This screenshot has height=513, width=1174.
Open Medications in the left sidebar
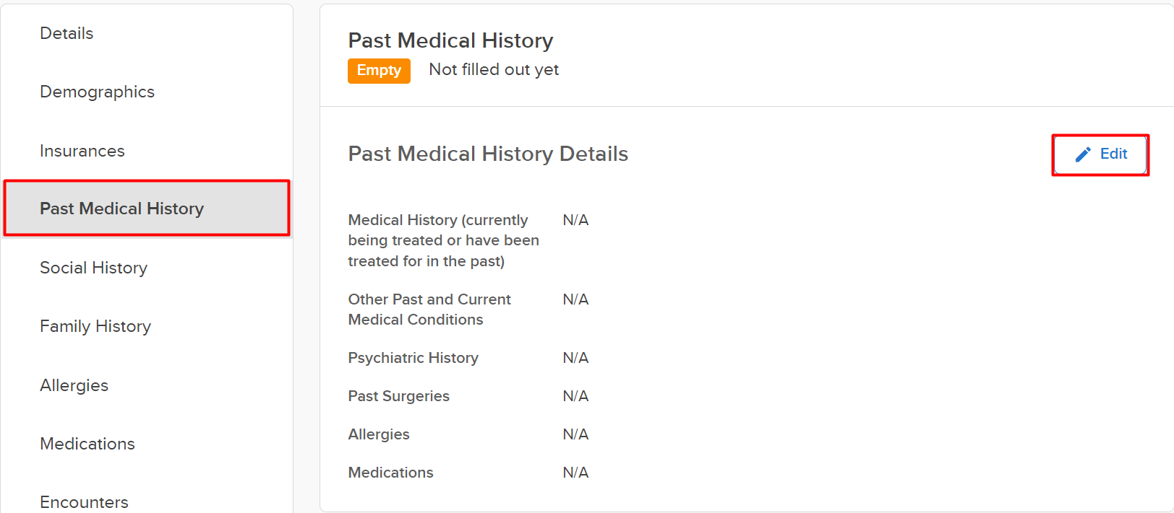coord(87,444)
